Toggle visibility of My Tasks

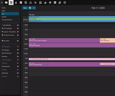tap(18, 41)
